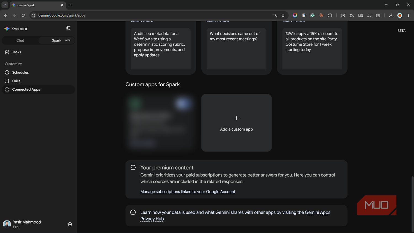Open Skills scroll icon

(7, 81)
